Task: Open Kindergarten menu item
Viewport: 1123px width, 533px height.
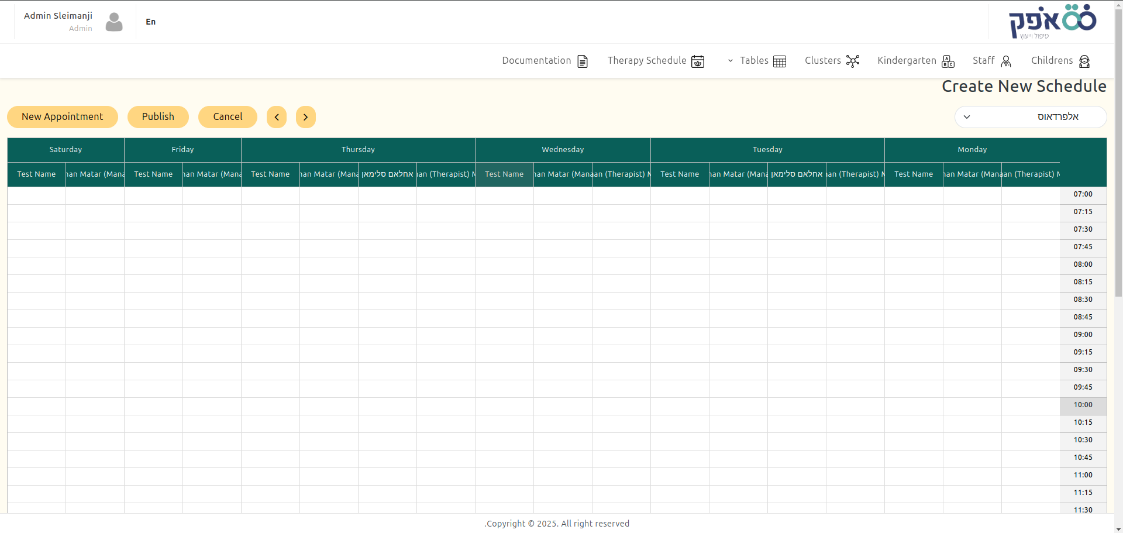Action: (916, 61)
